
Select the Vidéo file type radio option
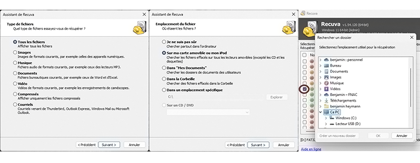point(15,84)
